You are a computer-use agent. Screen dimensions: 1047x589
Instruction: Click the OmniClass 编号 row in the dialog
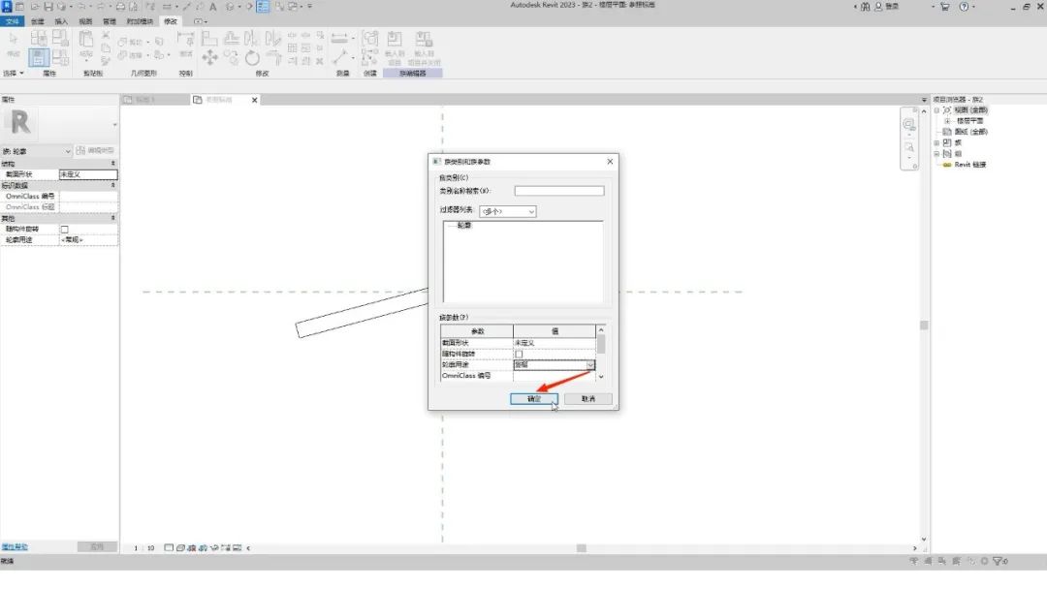[x=518, y=376]
